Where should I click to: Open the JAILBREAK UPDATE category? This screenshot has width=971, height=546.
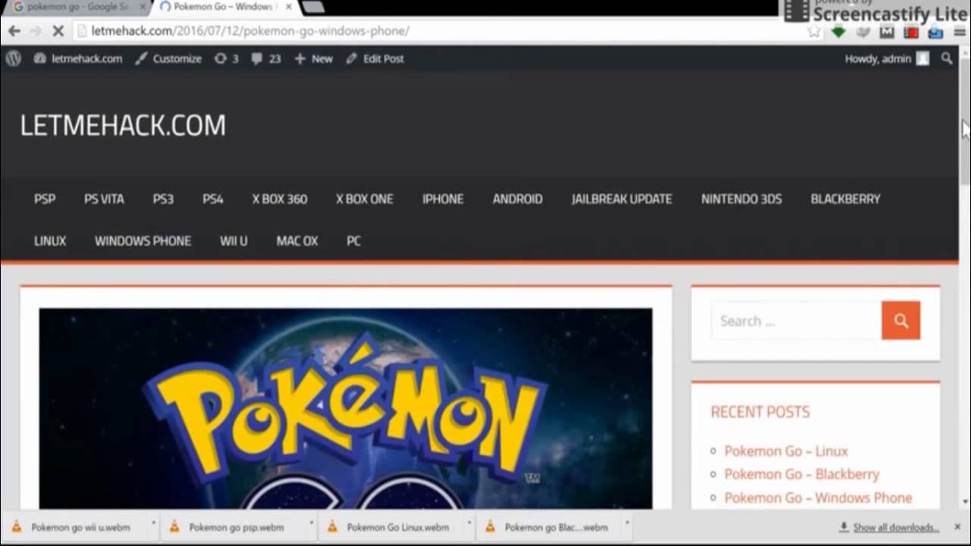point(622,199)
